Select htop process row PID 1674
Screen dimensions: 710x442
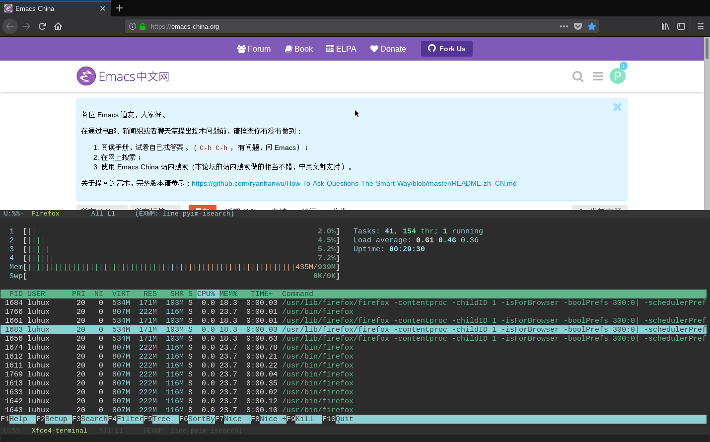354,347
